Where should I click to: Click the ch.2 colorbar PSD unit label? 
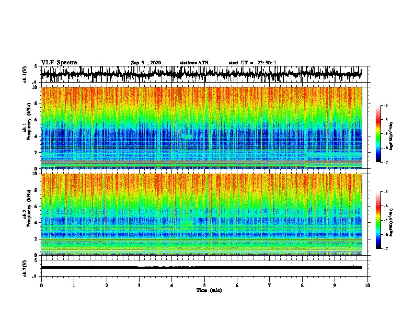pos(392,222)
